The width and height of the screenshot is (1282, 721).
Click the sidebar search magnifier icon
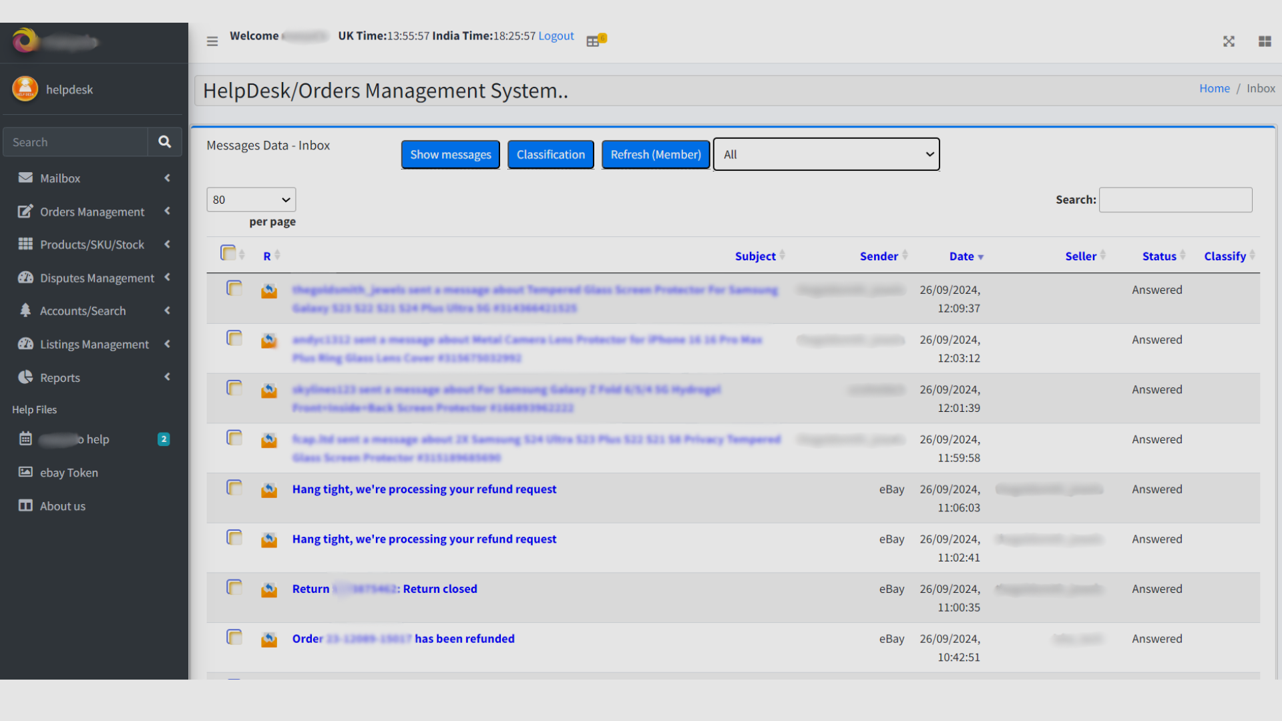[164, 142]
